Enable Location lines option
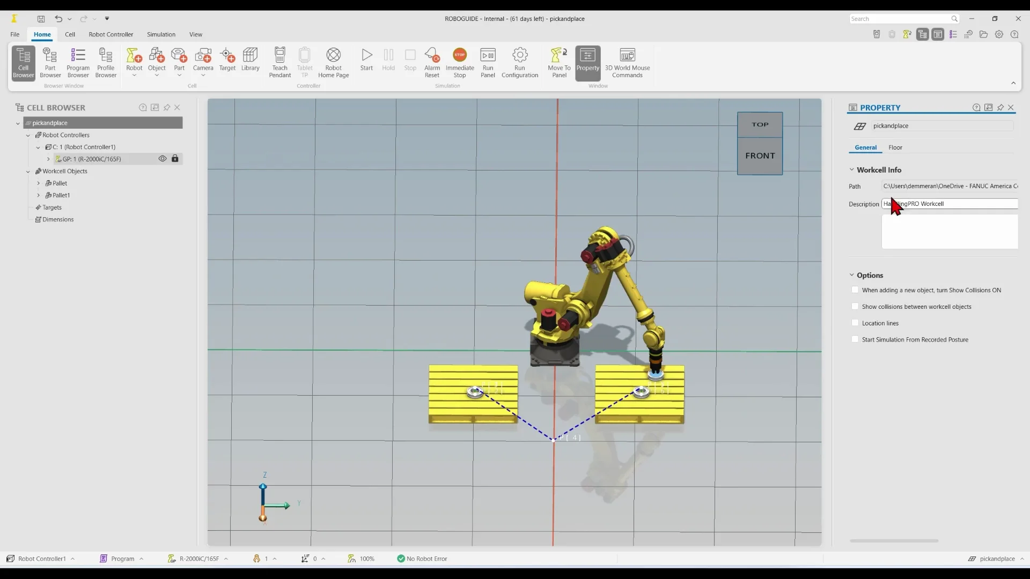1030x579 pixels. pos(855,323)
